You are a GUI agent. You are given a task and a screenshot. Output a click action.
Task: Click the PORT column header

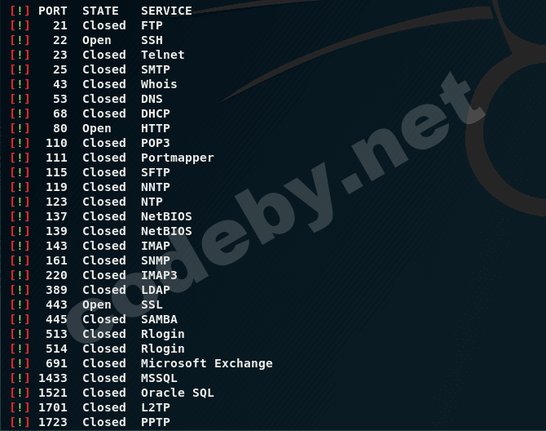tap(53, 11)
